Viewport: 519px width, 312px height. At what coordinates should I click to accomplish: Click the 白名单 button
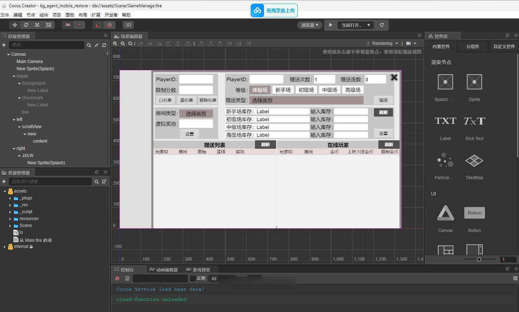coord(165,100)
